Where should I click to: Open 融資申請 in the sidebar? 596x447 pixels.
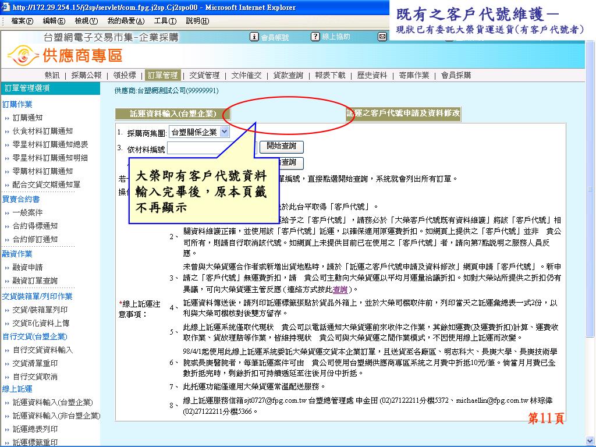(27, 268)
